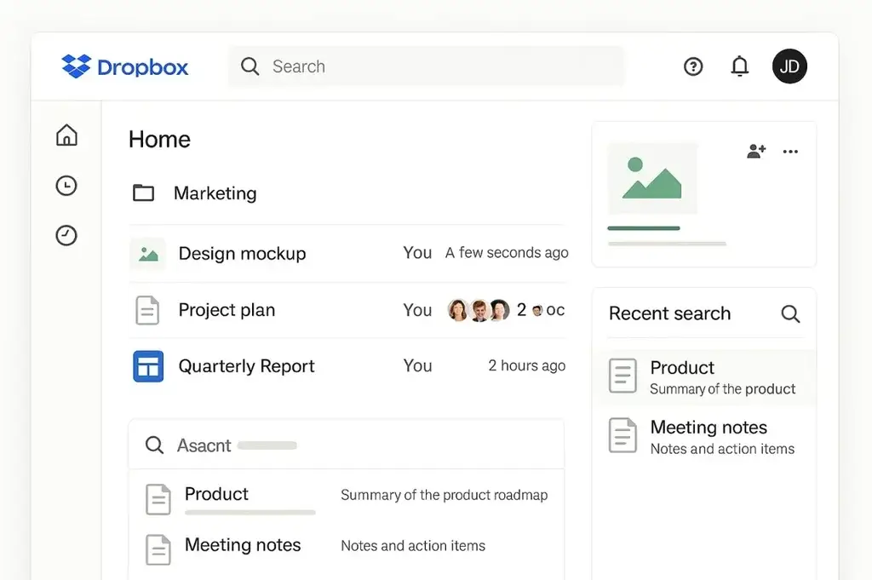The image size is (872, 580).
Task: Click the magnifier icon in top search bar
Action: tap(250, 66)
